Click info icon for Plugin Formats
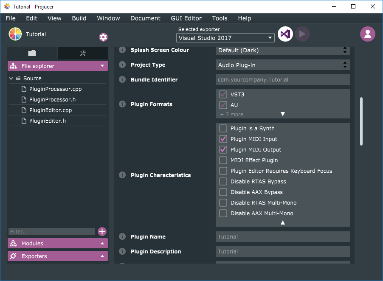This screenshot has height=281, width=383. coord(122,104)
